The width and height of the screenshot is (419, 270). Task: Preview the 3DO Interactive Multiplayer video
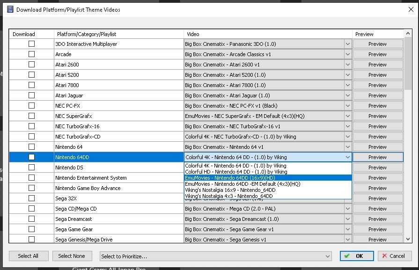pos(378,44)
